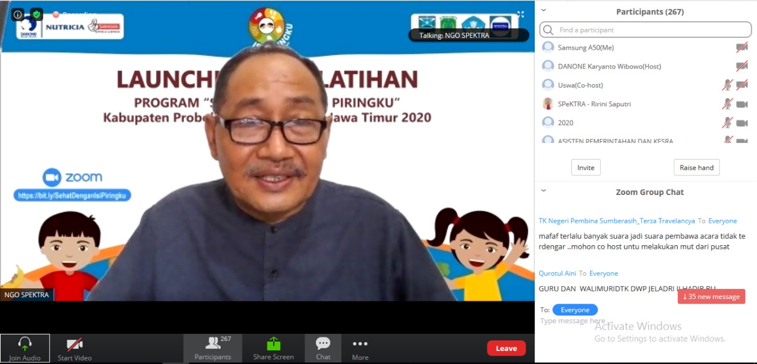
Task: Enter full screen with the expand icon
Action: [x=520, y=14]
